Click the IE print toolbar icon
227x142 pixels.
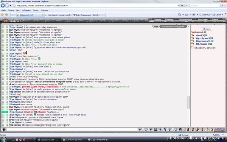[x=194, y=15]
